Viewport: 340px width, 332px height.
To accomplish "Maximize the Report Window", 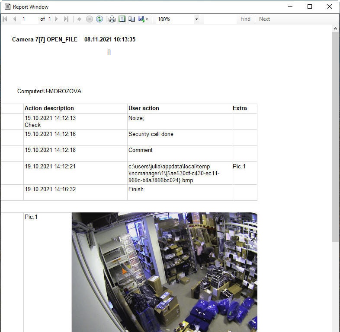I will pyautogui.click(x=310, y=6).
